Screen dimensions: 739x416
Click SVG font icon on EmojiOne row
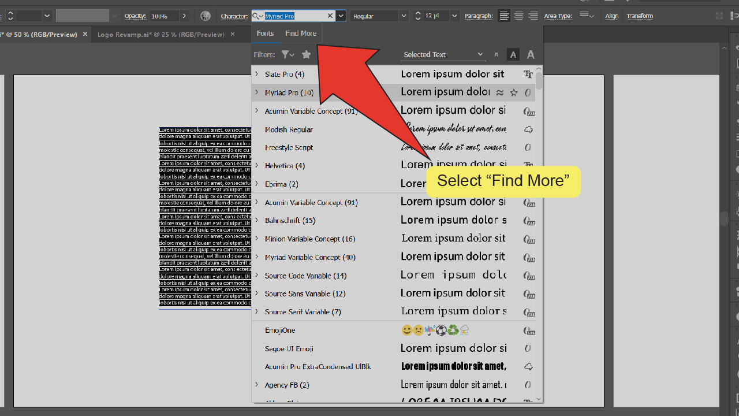529,330
